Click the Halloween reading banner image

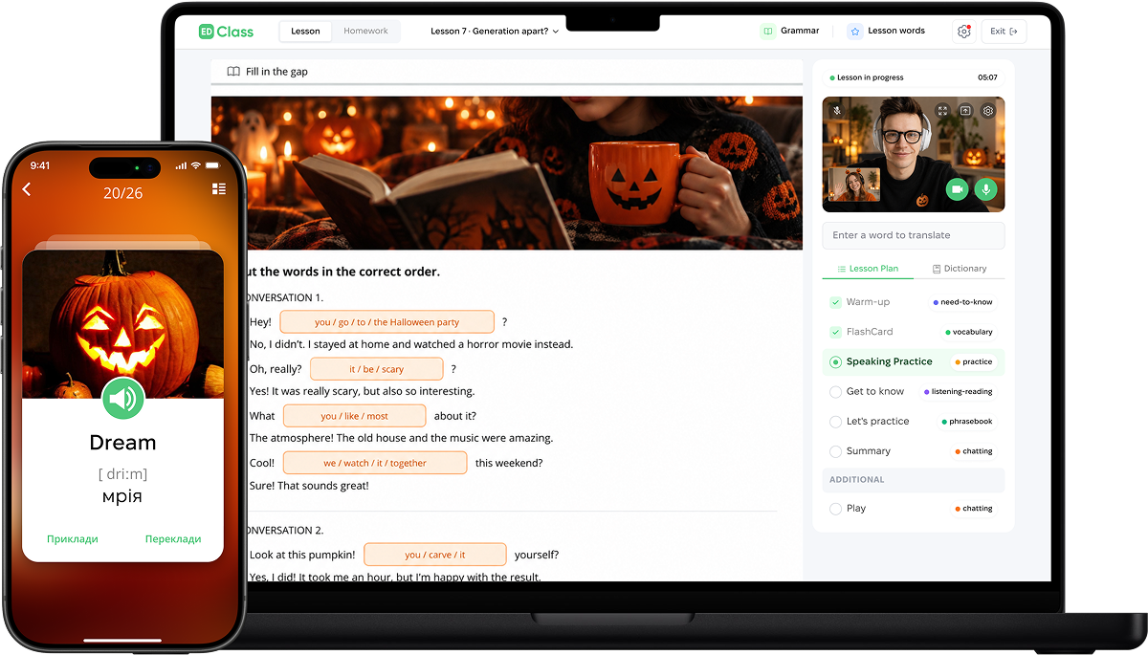(x=507, y=173)
